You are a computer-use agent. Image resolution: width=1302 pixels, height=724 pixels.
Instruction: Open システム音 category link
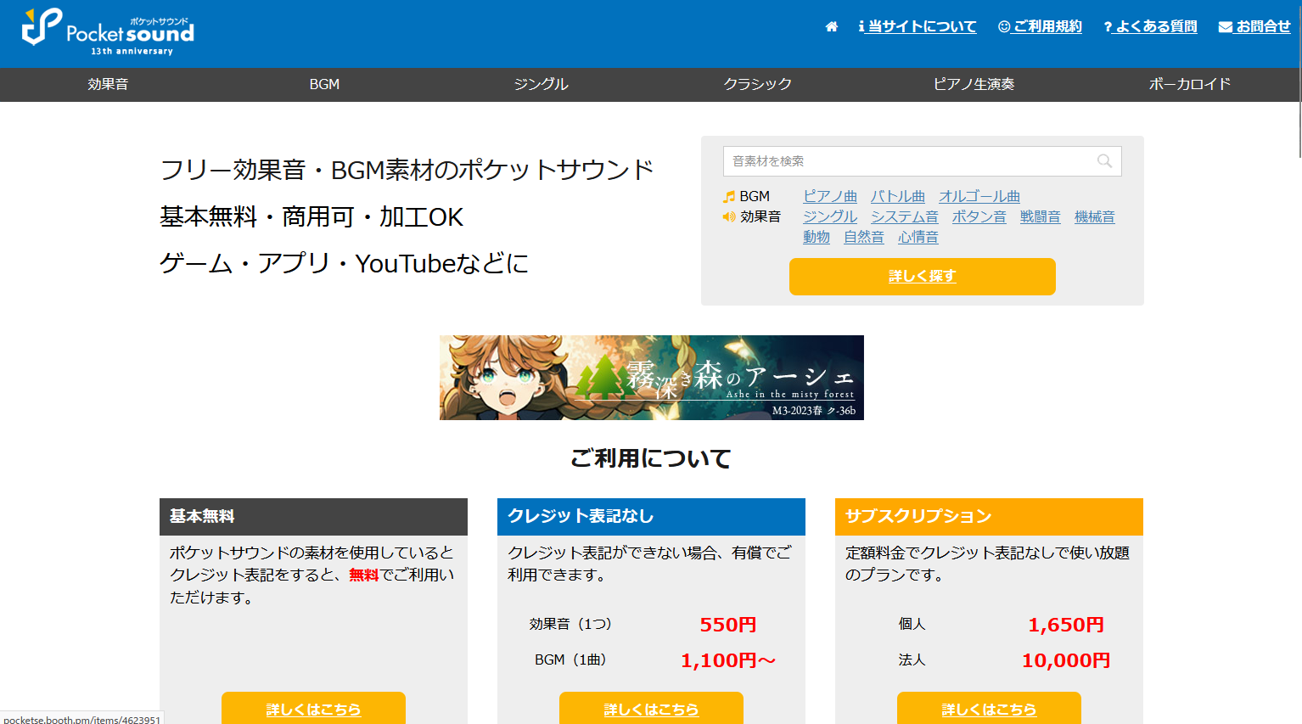click(905, 217)
